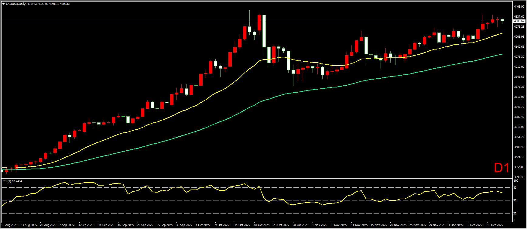Select the last white candlestick on the chart
527x229 pixels.
pyautogui.click(x=502, y=20)
